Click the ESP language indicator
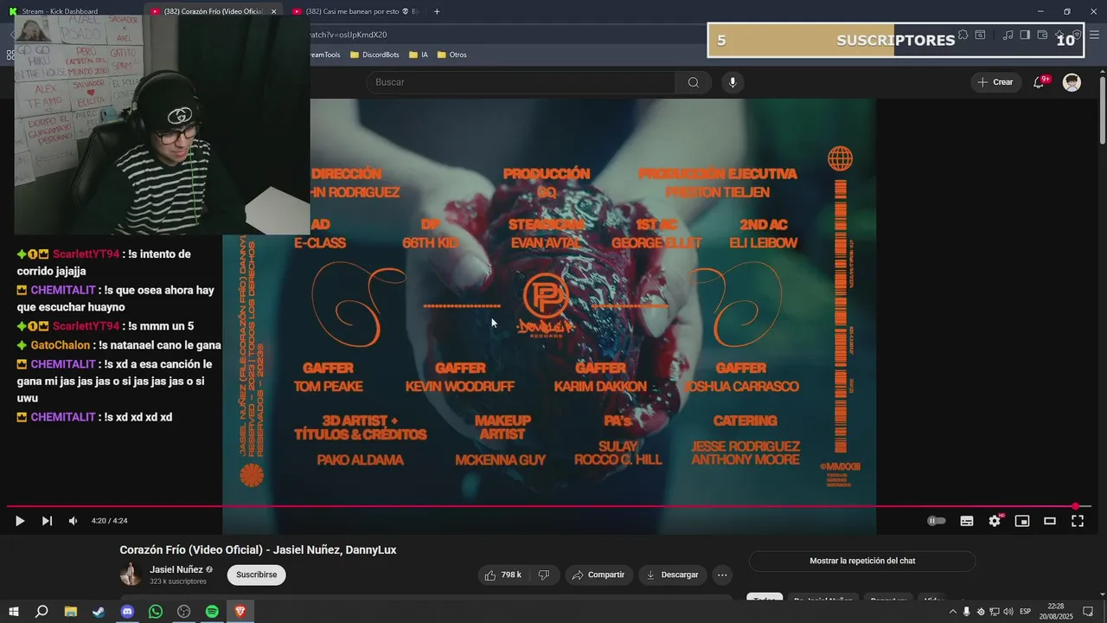Image resolution: width=1107 pixels, height=623 pixels. tap(1026, 612)
